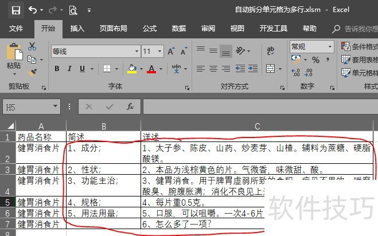Image resolution: width=378 pixels, height=236 pixels.
Task: Open the 常规 number format dropdown
Action: click(x=330, y=46)
